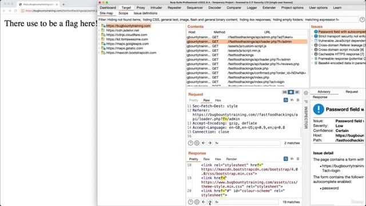Open the site map filter help icon
366x206 pixels.
point(362,20)
